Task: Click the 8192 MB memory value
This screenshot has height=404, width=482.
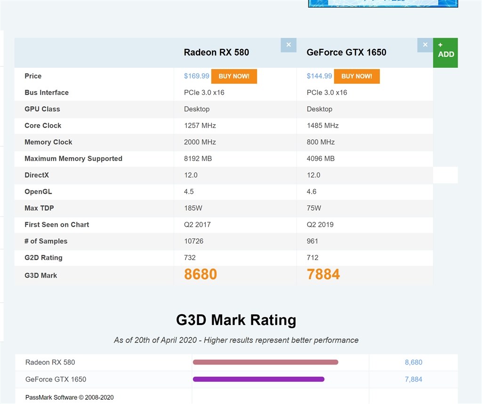Action: [x=198, y=158]
